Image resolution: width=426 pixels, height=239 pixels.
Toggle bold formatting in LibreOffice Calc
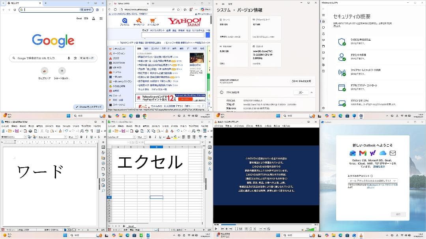(x=150, y=136)
